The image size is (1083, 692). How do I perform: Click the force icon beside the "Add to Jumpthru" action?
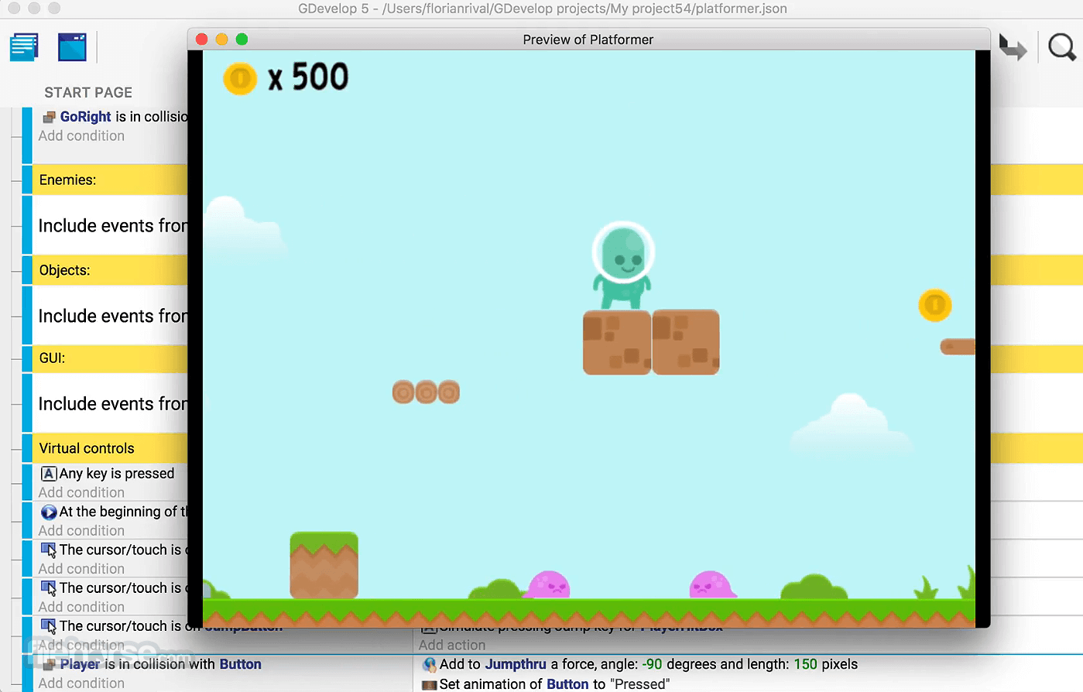(428, 664)
